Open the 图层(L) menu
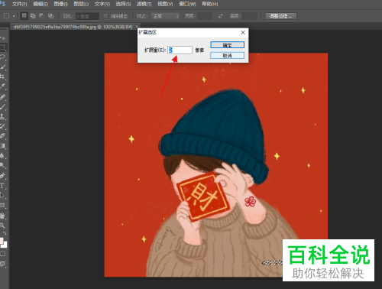382x289 pixels. pos(81,4)
